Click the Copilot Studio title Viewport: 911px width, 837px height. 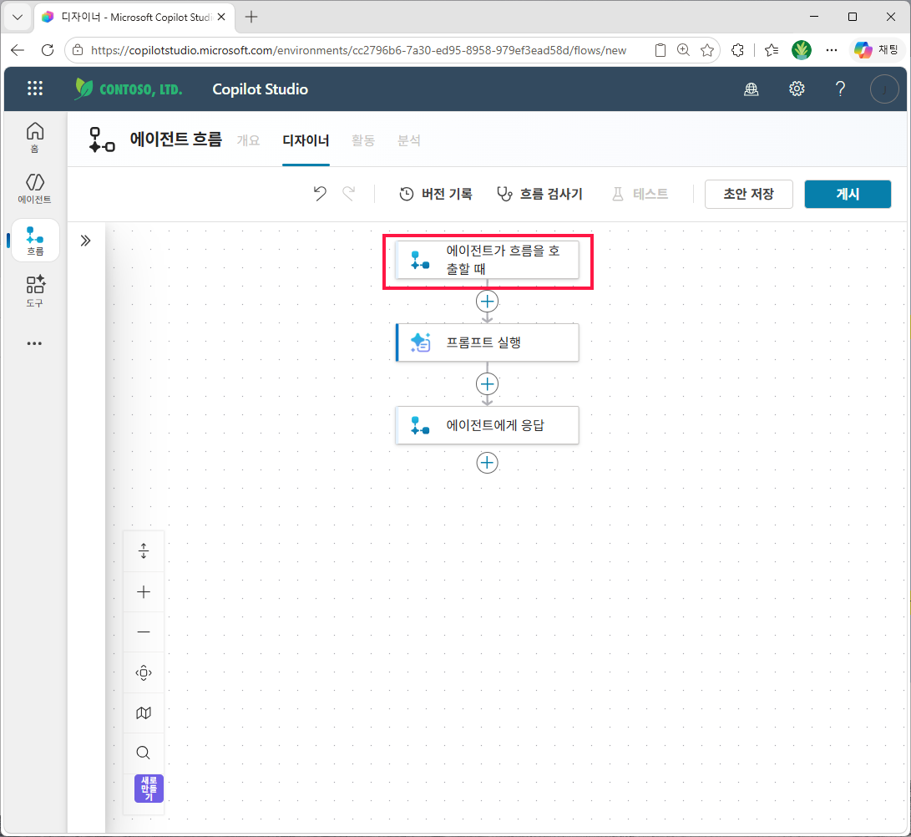261,89
